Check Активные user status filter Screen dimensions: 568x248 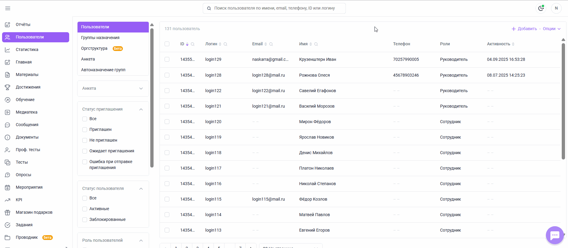click(x=85, y=209)
